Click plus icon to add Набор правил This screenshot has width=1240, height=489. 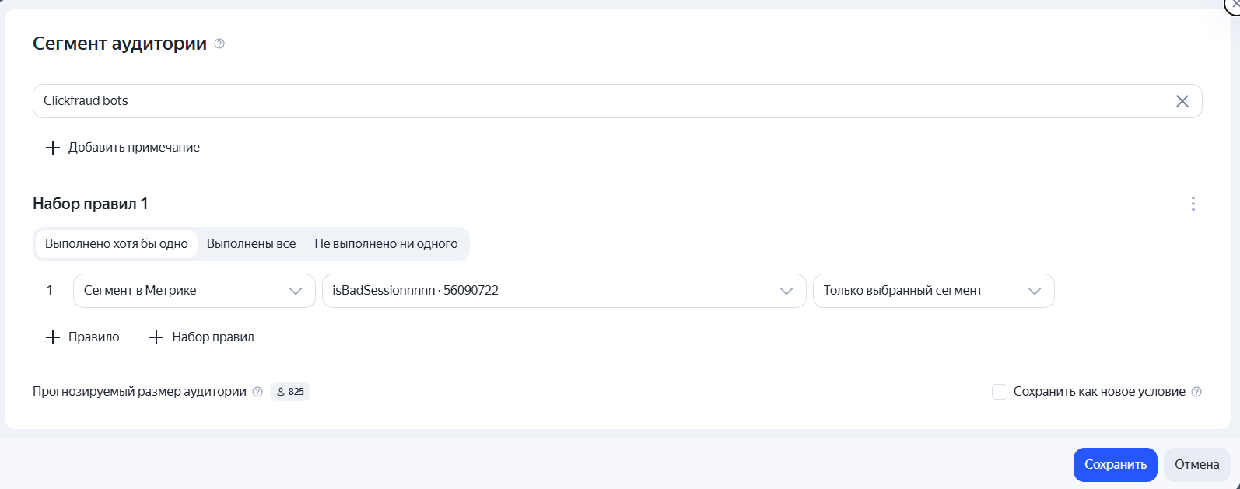coord(156,337)
